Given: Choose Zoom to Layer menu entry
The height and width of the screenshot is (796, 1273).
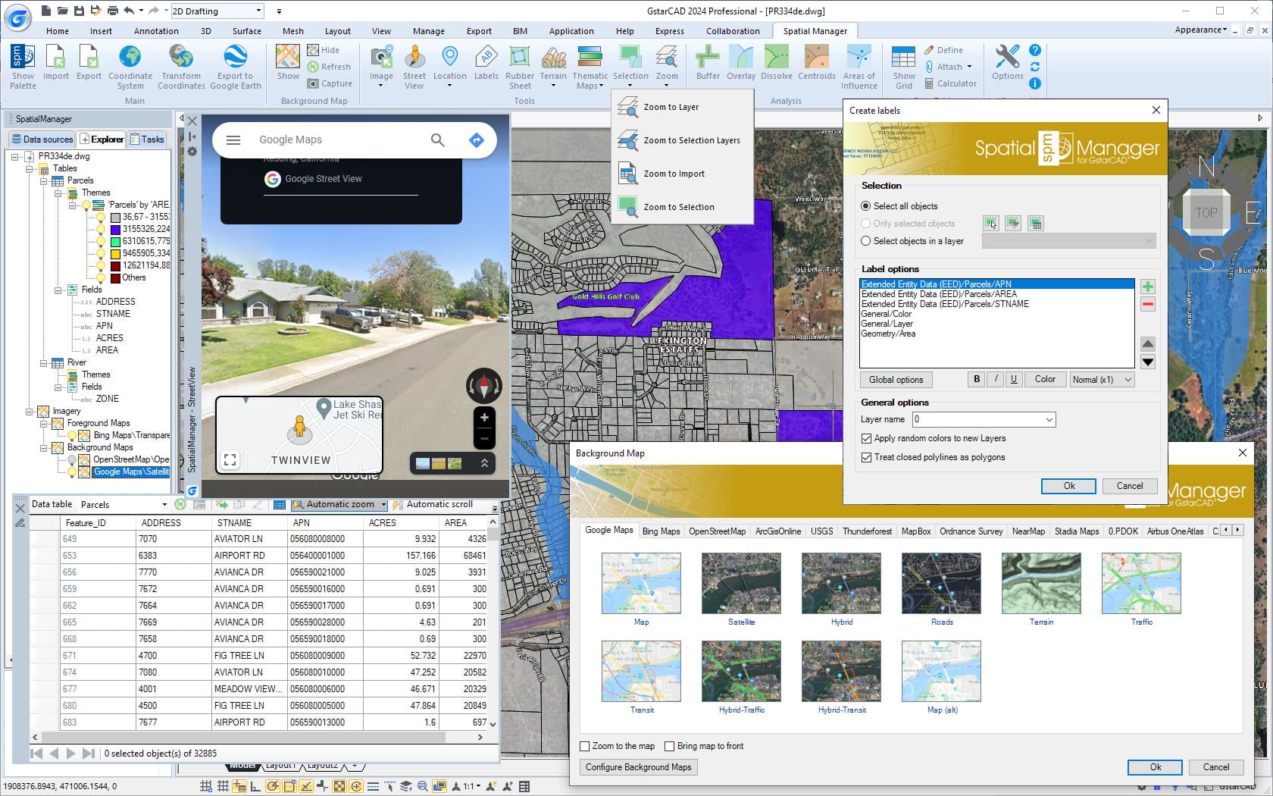Looking at the screenshot, I should click(682, 107).
